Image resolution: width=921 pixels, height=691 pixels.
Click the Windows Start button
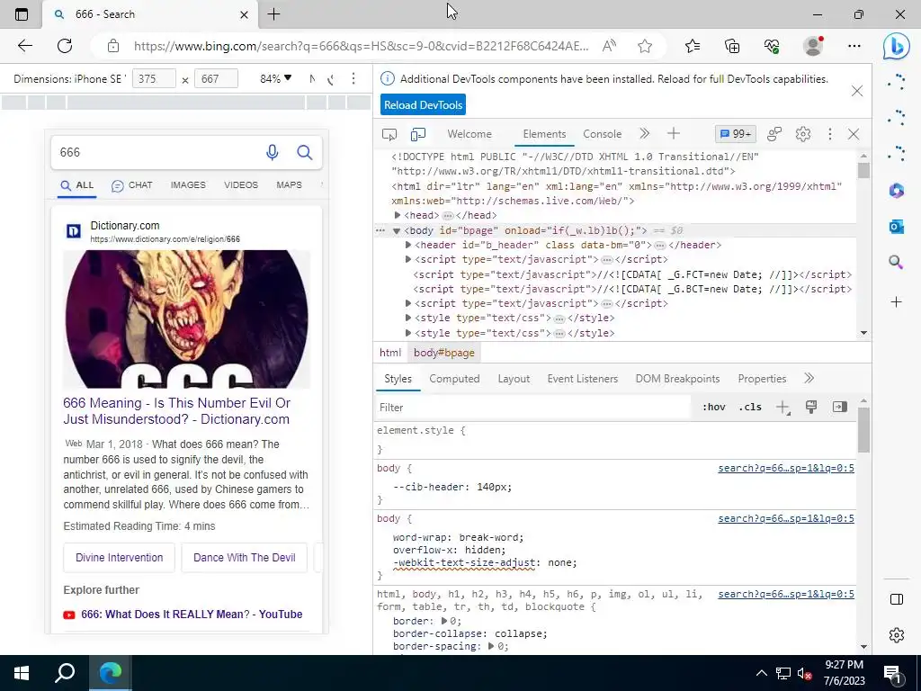click(22, 673)
